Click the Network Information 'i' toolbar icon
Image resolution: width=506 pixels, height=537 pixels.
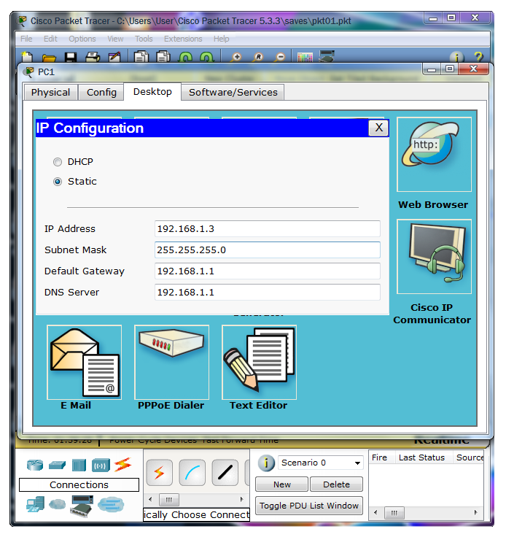pos(456,57)
